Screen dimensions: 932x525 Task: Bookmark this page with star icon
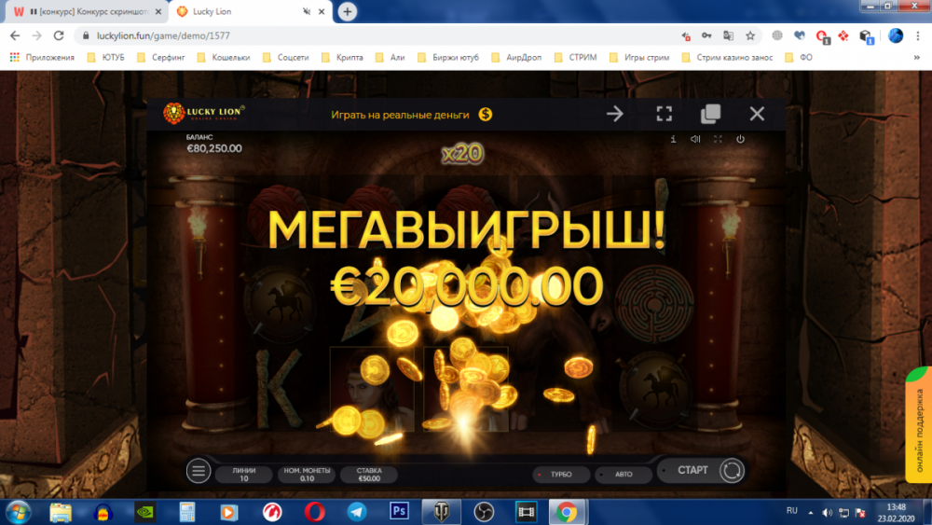click(750, 35)
